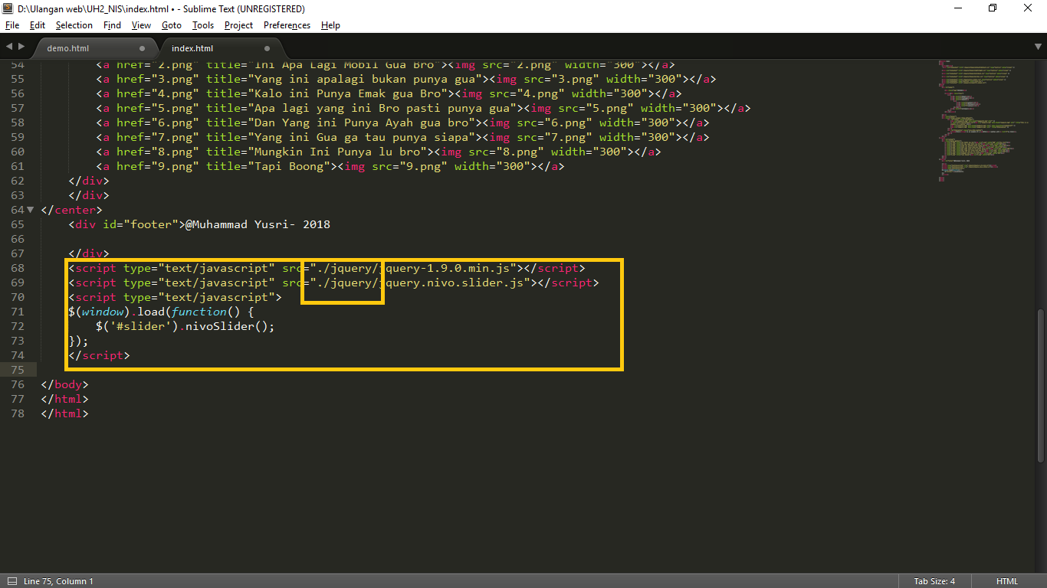The width and height of the screenshot is (1047, 588).
Task: Click the Line 75, Column 1 status
Action: [x=58, y=581]
